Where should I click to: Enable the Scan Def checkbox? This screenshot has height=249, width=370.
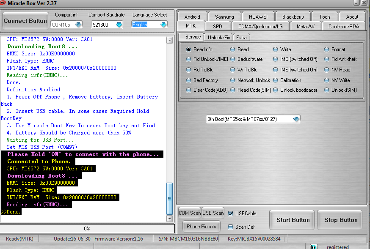231,227
